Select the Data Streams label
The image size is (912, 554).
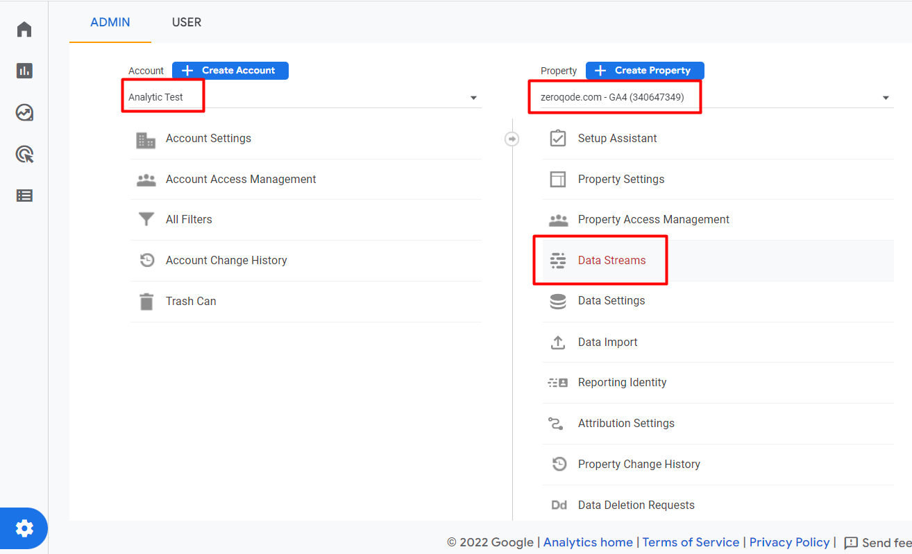point(611,261)
